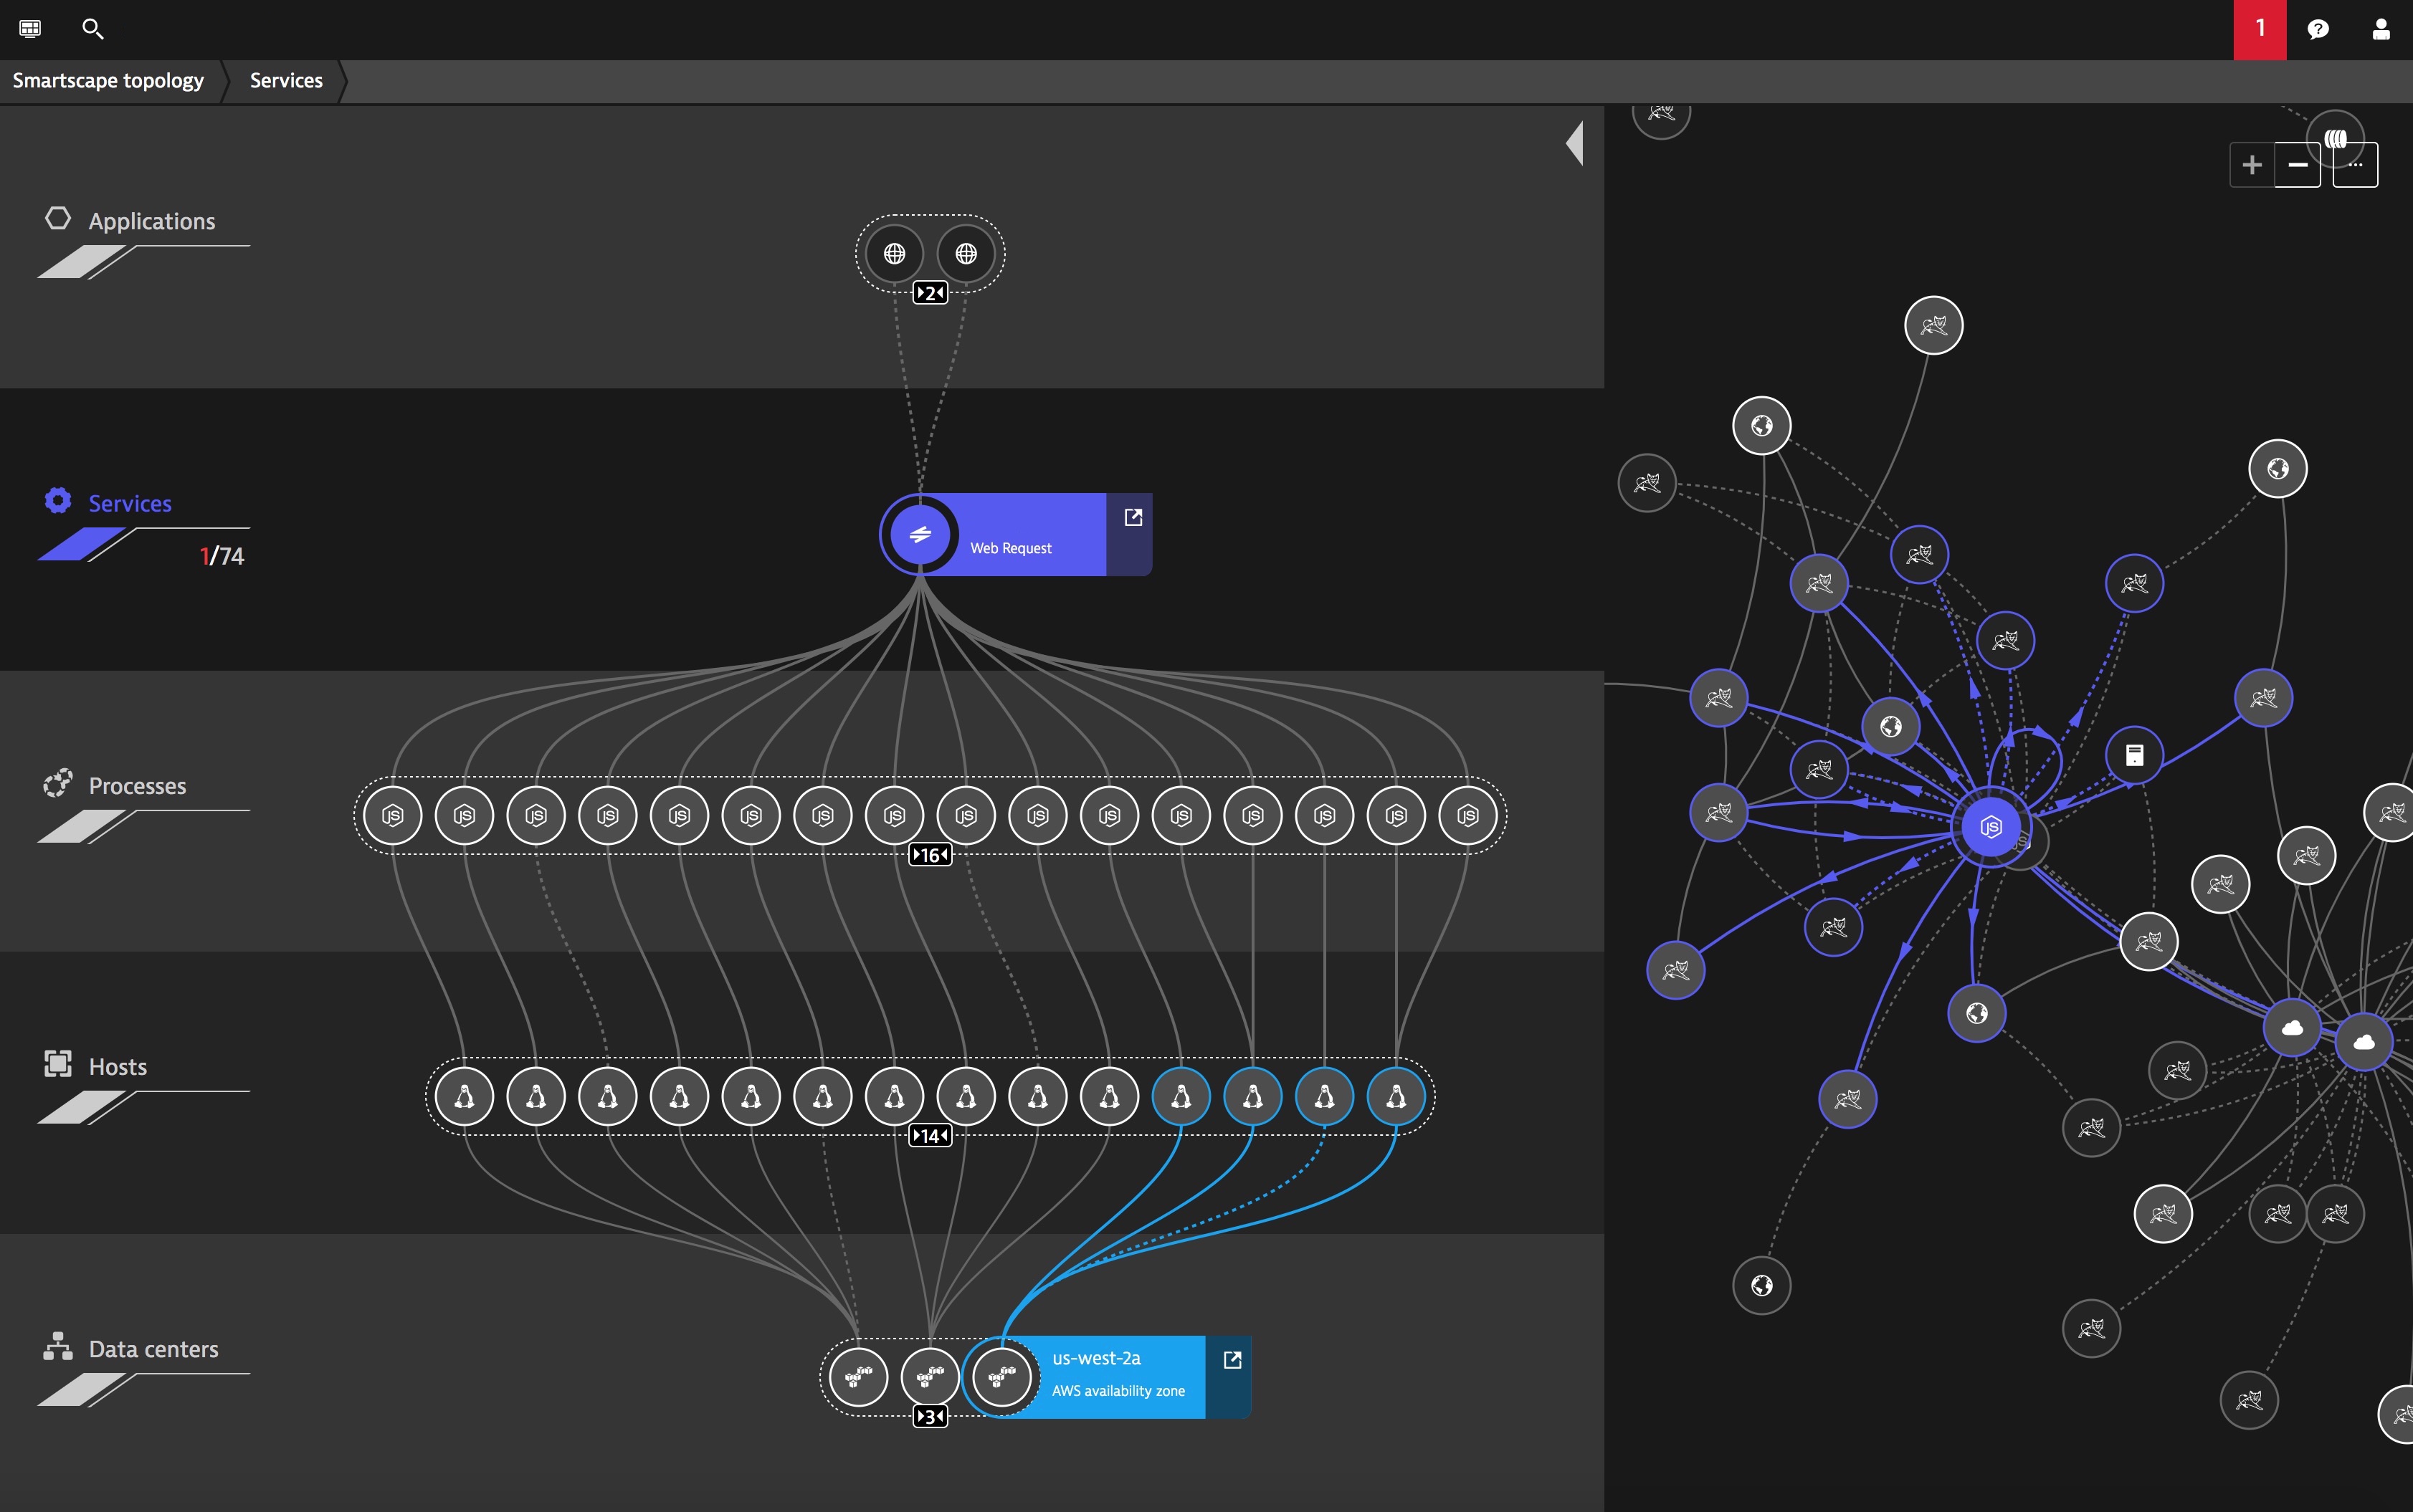Select the right cloud node in graph

2364,1042
